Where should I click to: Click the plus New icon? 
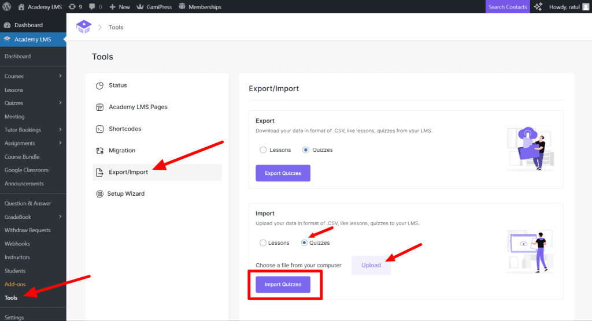(113, 7)
